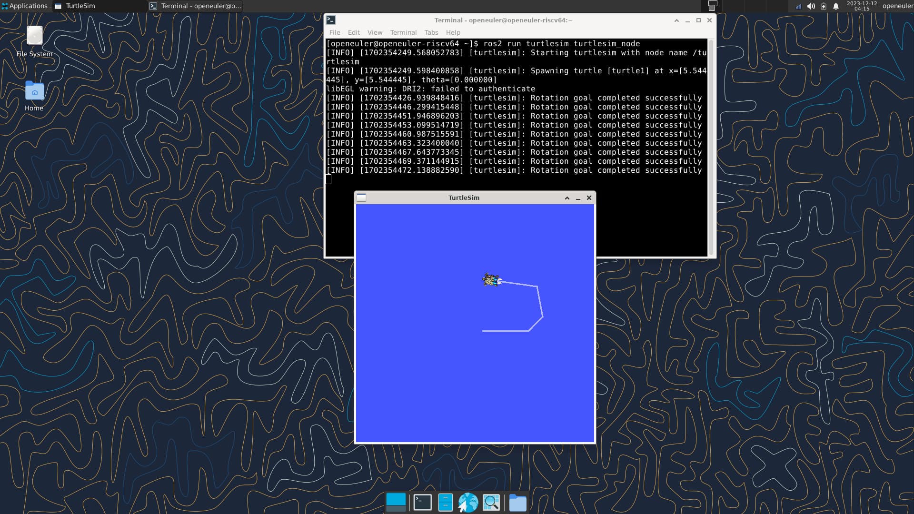Open the home folder icon in the dock
Screen dimensions: 914x514
point(517,502)
